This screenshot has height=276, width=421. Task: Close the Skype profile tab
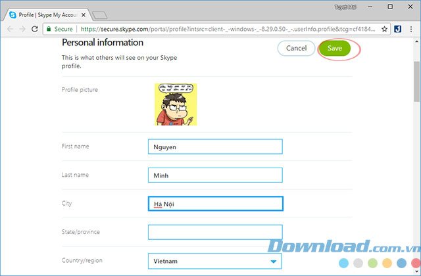(x=84, y=15)
